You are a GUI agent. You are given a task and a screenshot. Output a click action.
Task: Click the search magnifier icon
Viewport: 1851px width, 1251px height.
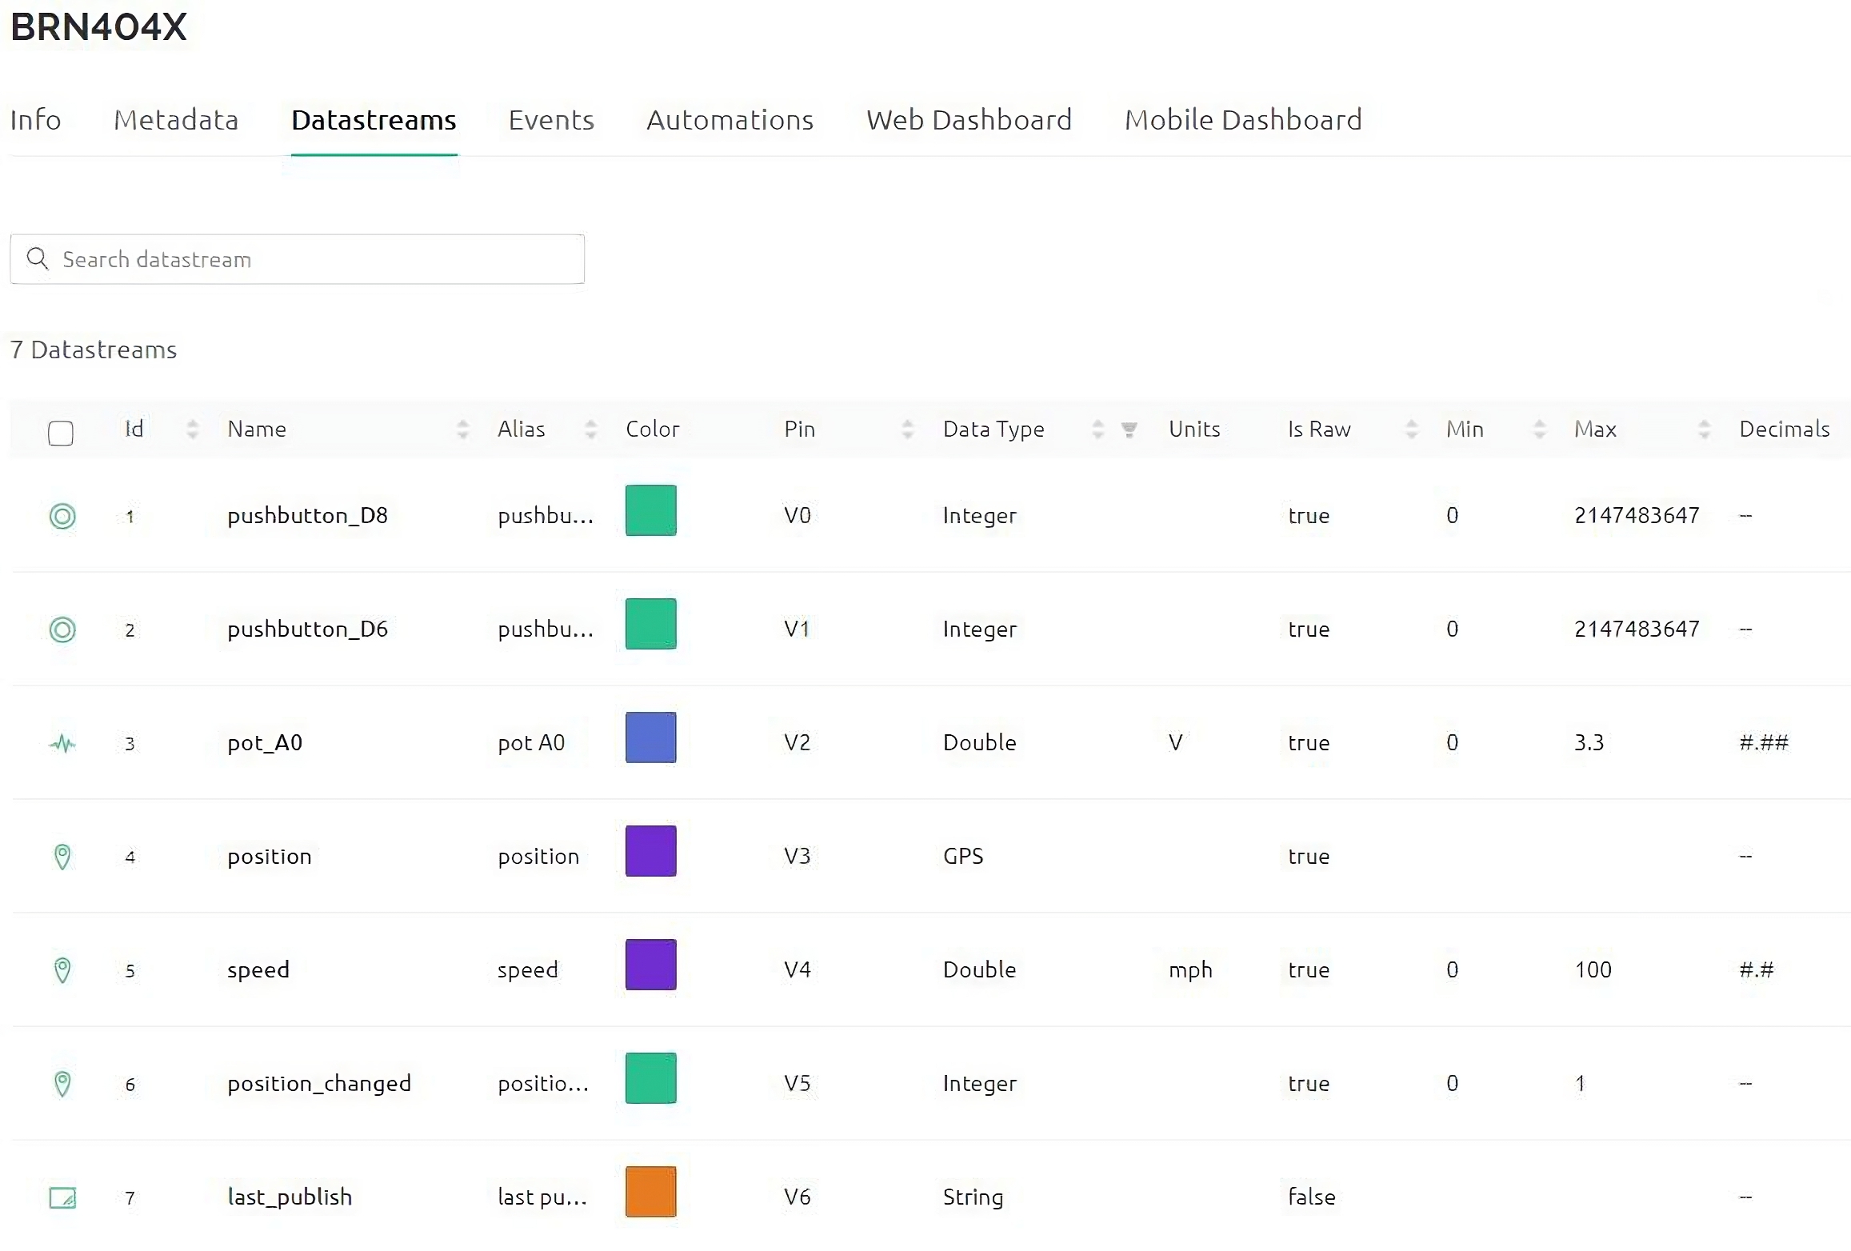coord(37,258)
